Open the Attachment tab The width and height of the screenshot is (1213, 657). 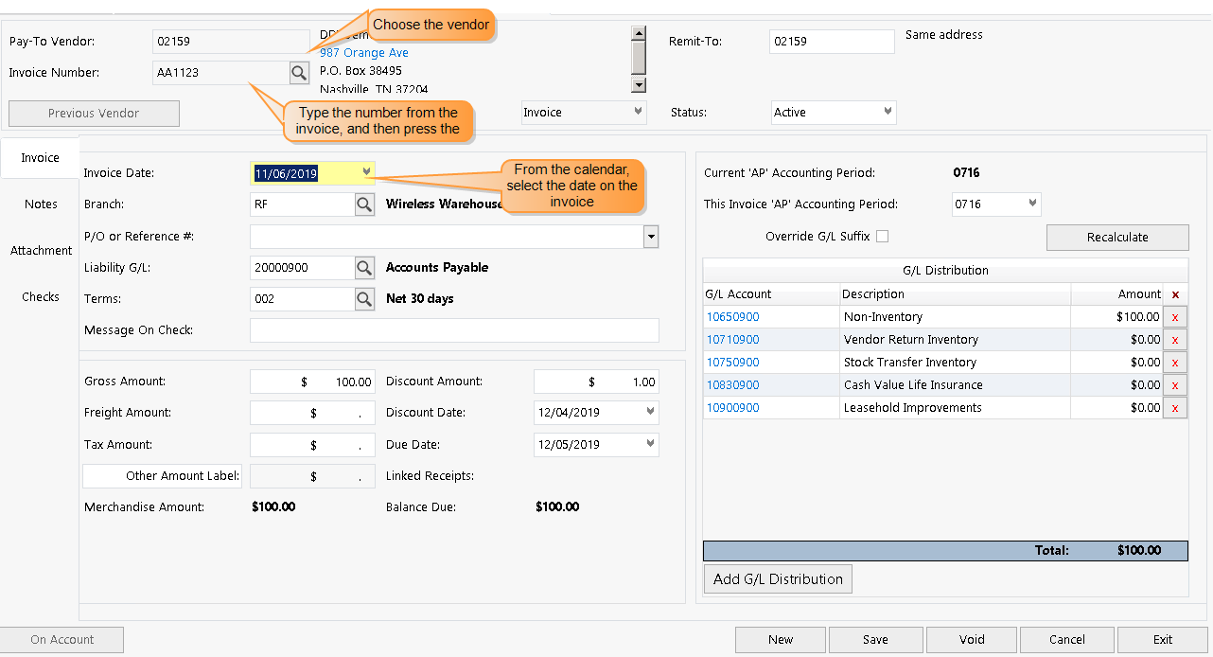(x=41, y=250)
